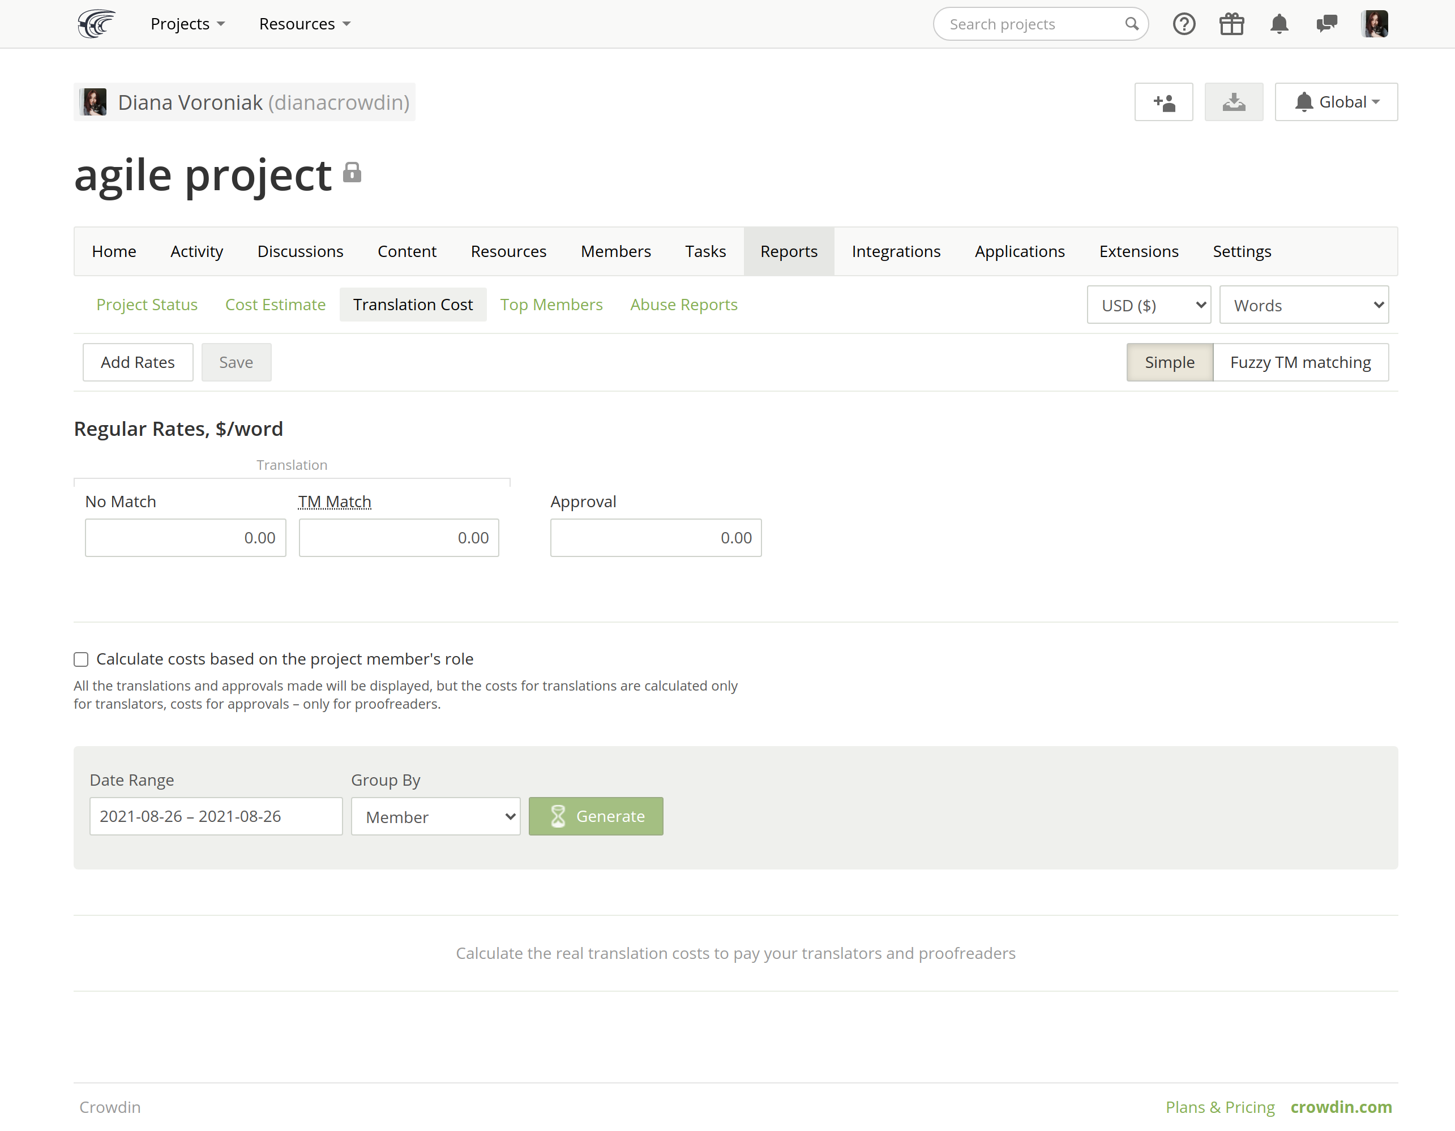Switch to Cost Estimate report tab
Image resolution: width=1455 pixels, height=1131 pixels.
275,305
